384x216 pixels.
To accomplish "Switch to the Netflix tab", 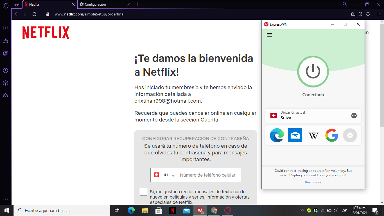I will (x=50, y=4).
